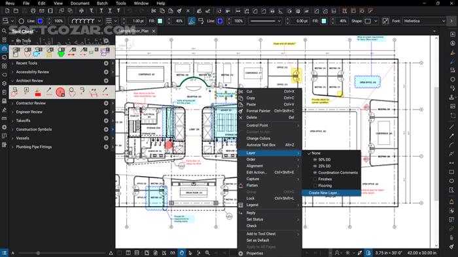Choose Create New Layer from submenu

point(331,192)
